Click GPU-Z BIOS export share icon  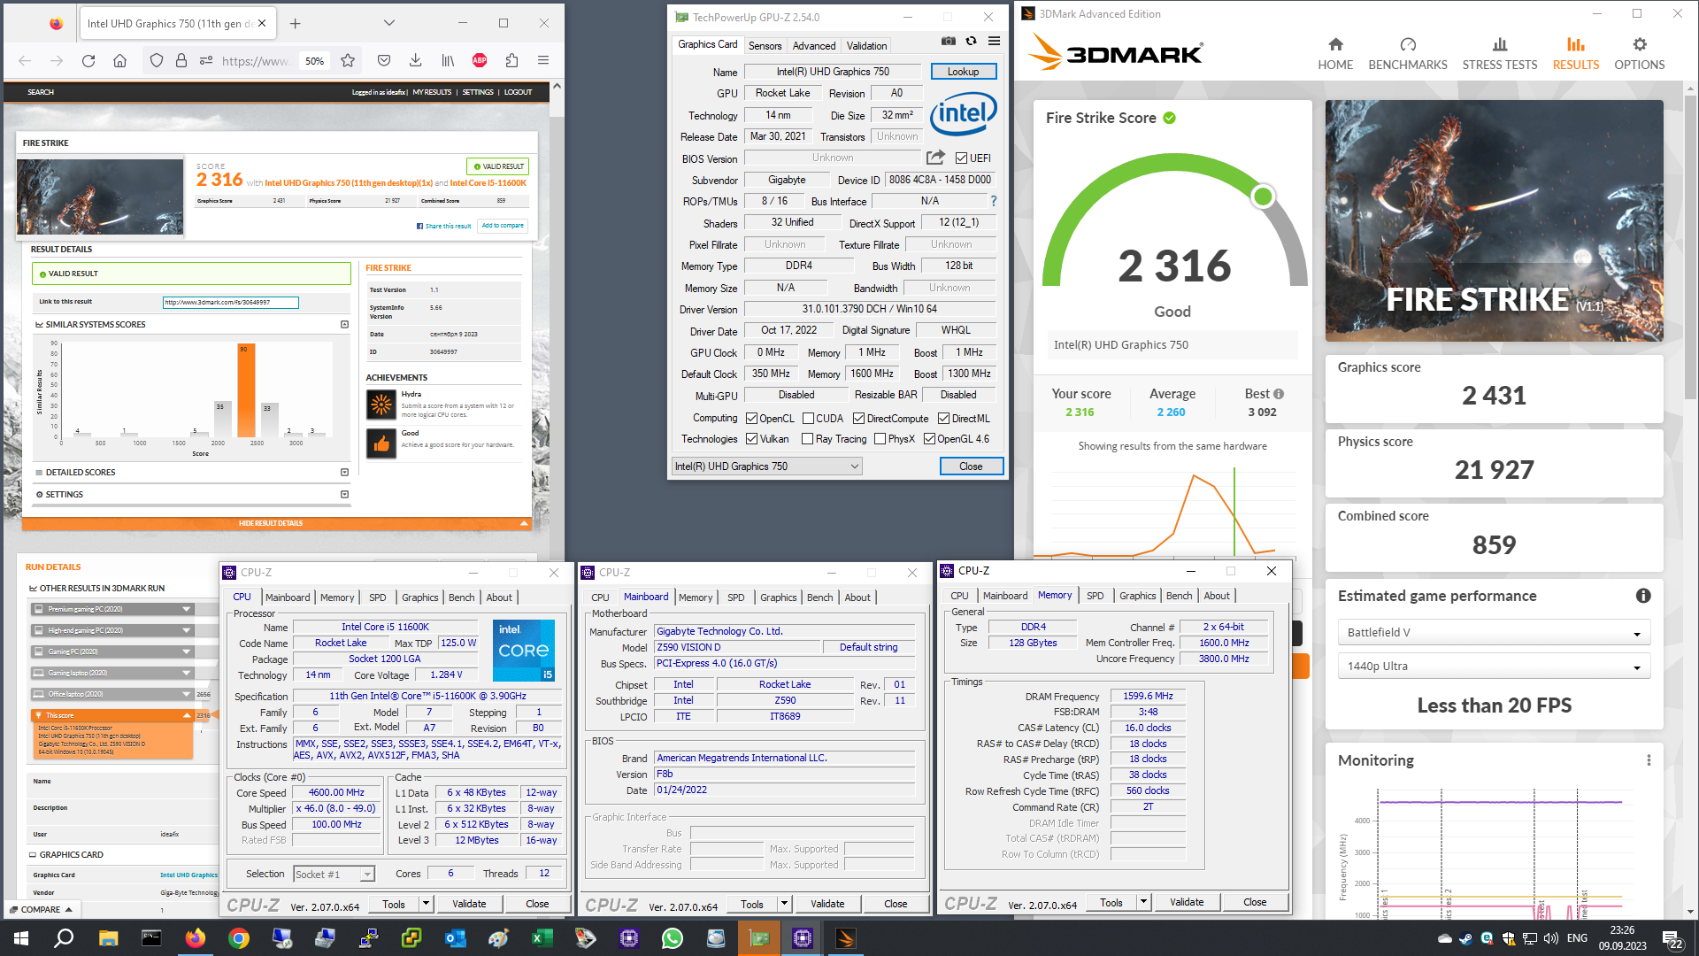[x=935, y=158]
